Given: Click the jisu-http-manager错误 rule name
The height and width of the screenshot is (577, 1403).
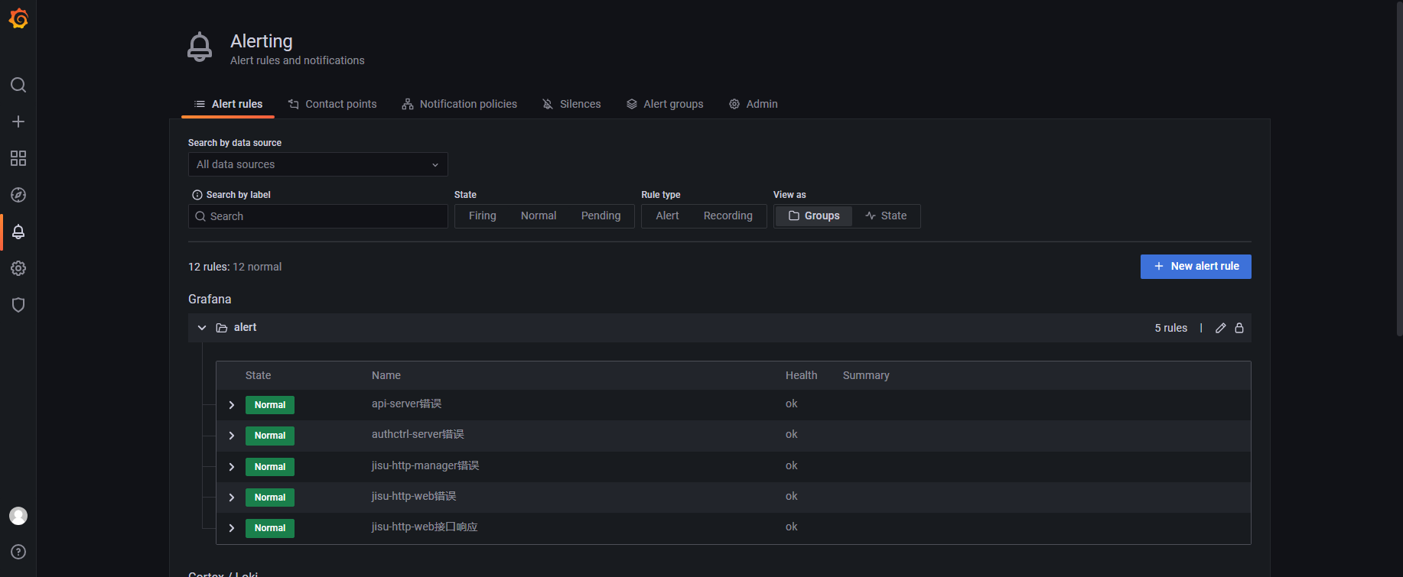Looking at the screenshot, I should pyautogui.click(x=425, y=466).
